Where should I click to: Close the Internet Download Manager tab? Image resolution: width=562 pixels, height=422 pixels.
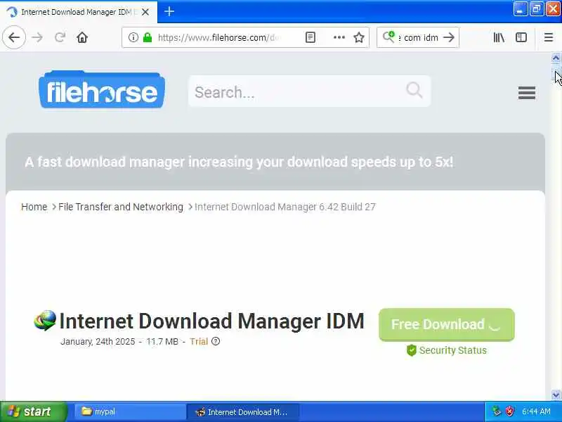click(145, 12)
